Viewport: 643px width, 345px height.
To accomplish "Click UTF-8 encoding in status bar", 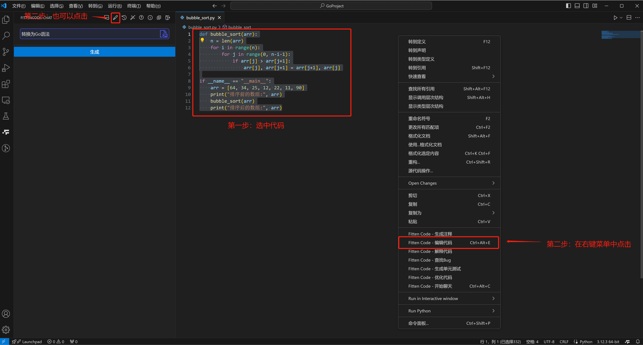I will [x=549, y=342].
